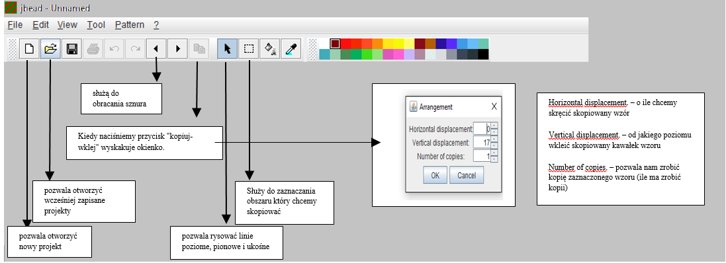
Task: Increase Vertical displacement with the up arrow
Action: tap(494, 139)
